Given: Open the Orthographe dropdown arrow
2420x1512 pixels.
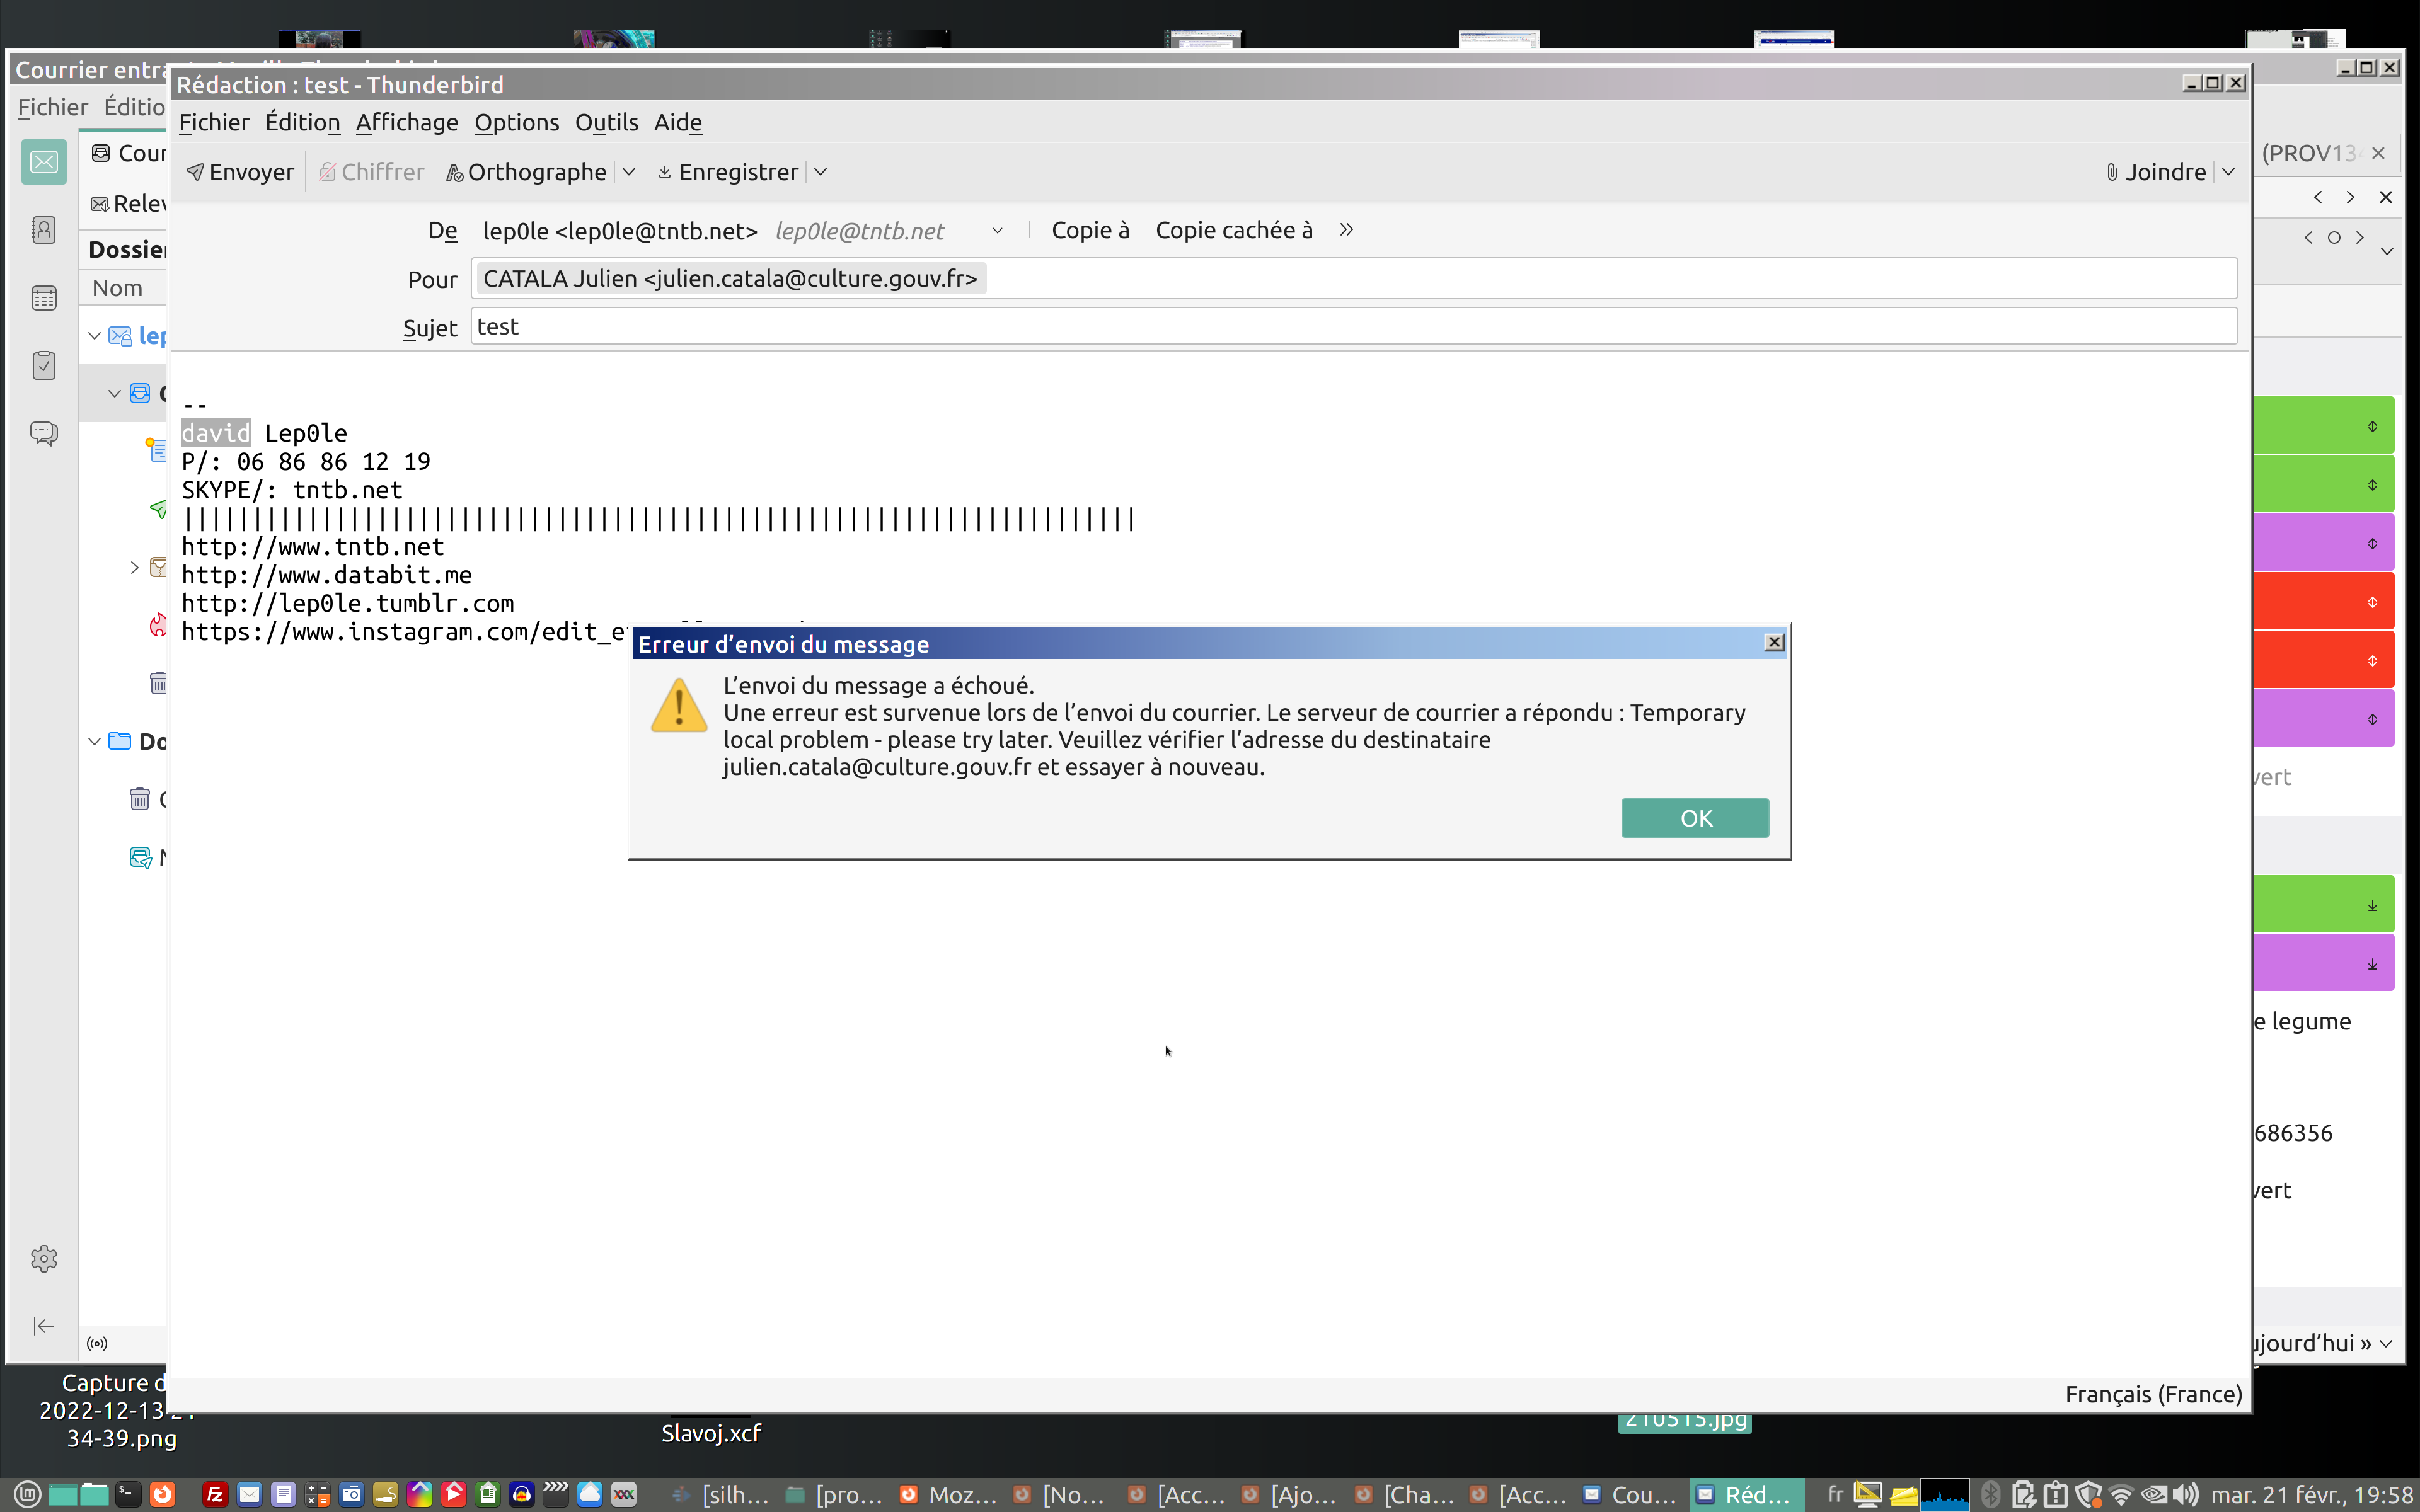Looking at the screenshot, I should pos(629,172).
